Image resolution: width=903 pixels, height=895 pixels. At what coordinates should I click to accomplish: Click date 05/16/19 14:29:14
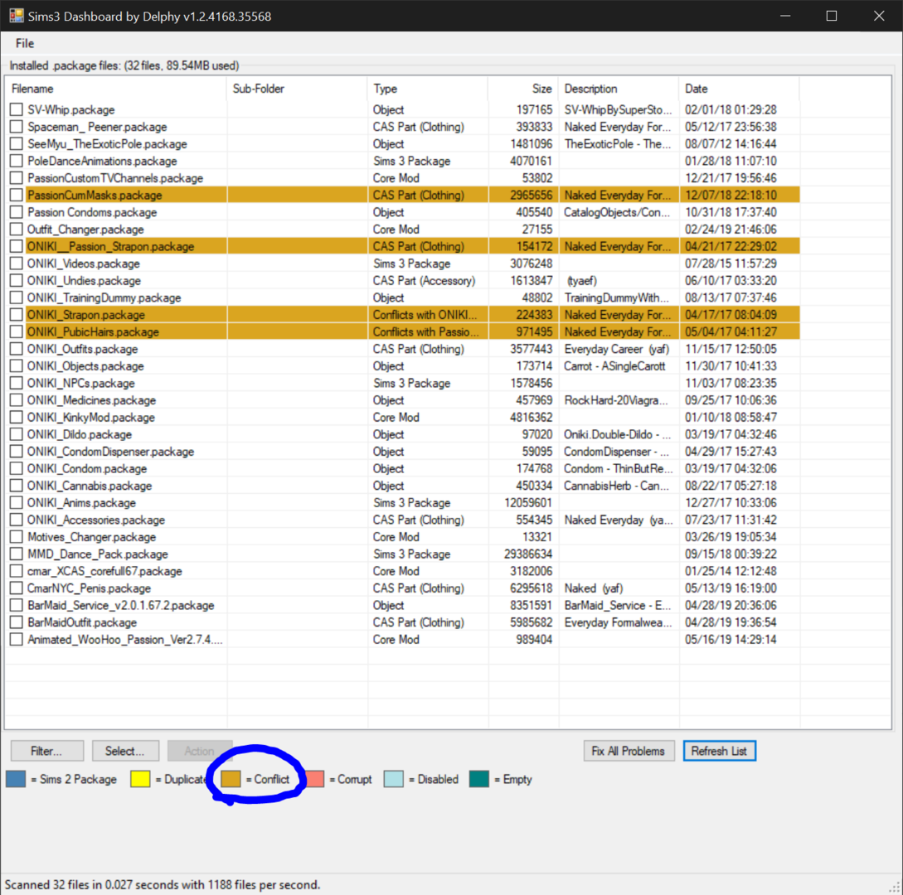(731, 640)
